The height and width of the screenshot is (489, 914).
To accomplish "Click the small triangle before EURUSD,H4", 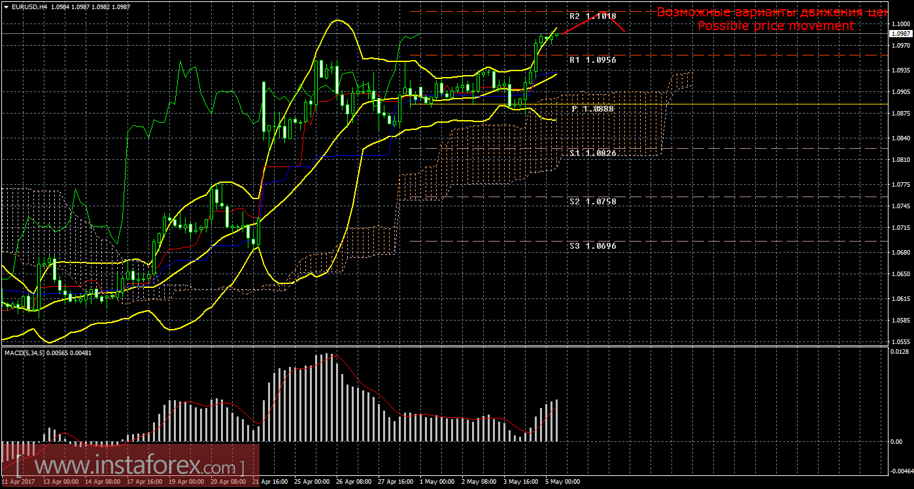I will click(x=6, y=6).
